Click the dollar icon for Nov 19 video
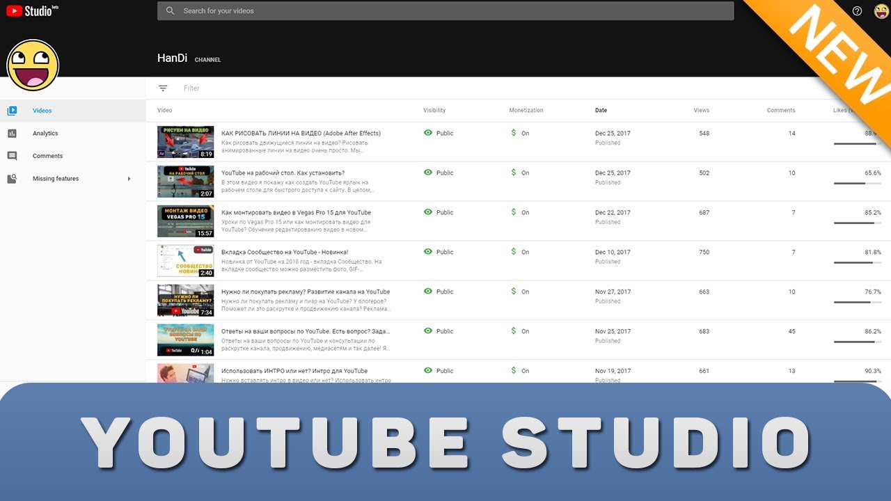Image resolution: width=891 pixels, height=501 pixels. pos(514,371)
